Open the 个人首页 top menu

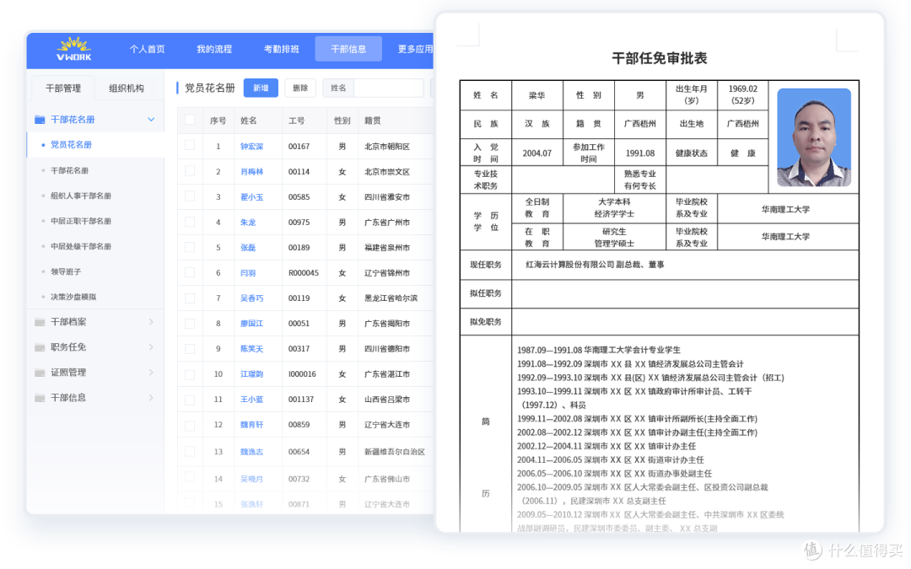click(147, 49)
